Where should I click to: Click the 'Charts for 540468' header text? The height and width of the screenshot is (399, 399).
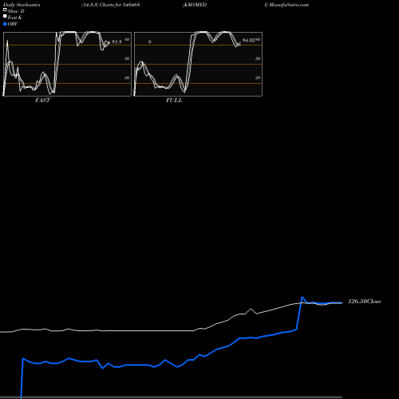coord(120,5)
